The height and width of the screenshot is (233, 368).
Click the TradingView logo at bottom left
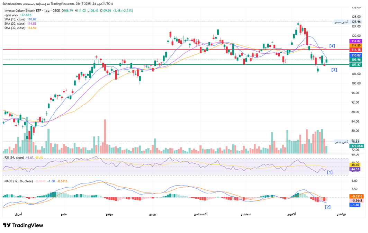click(x=23, y=225)
